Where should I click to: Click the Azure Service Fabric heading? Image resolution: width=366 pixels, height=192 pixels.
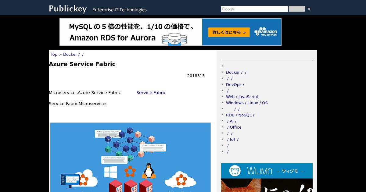point(82,64)
